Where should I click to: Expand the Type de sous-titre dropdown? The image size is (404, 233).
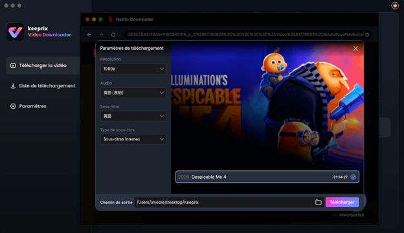(x=133, y=139)
